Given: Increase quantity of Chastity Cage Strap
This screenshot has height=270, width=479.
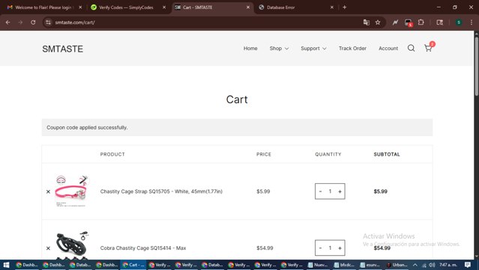Looking at the screenshot, I should pos(340,191).
